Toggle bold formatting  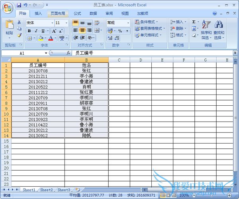29,31
